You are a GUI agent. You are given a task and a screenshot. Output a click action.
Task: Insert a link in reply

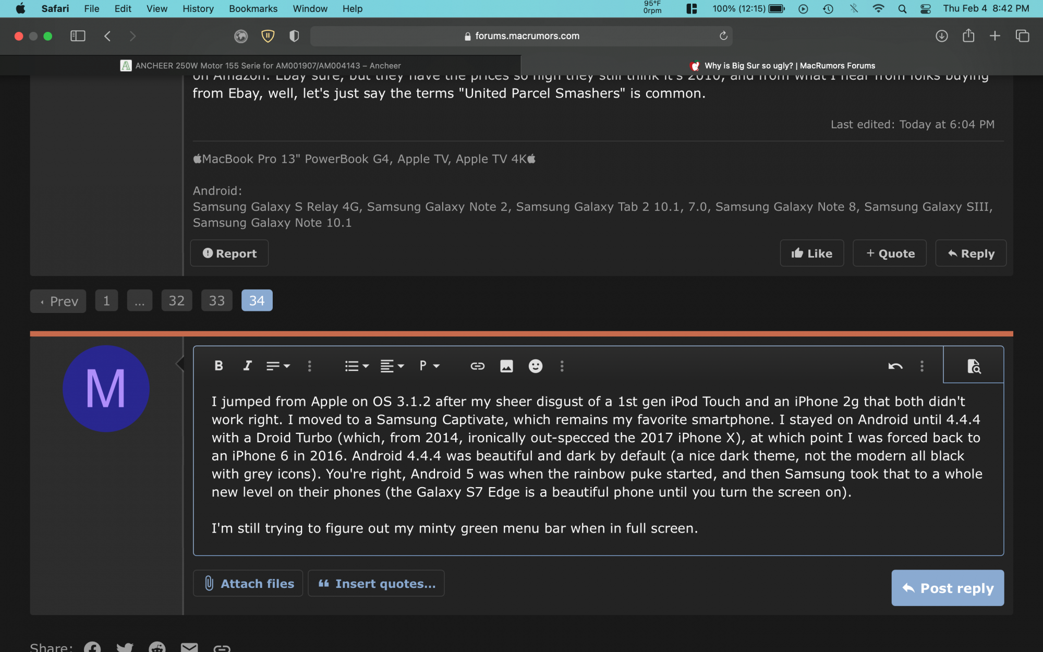[x=477, y=366]
